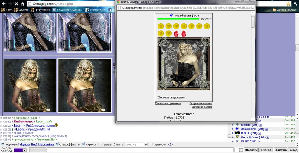Click globe icon next to Изабелла in player list
Viewport: 299px width, 153px height.
click(237, 129)
